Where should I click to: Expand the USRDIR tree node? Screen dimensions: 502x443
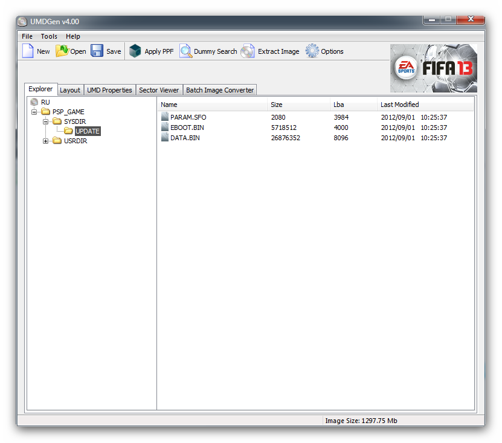pos(45,141)
